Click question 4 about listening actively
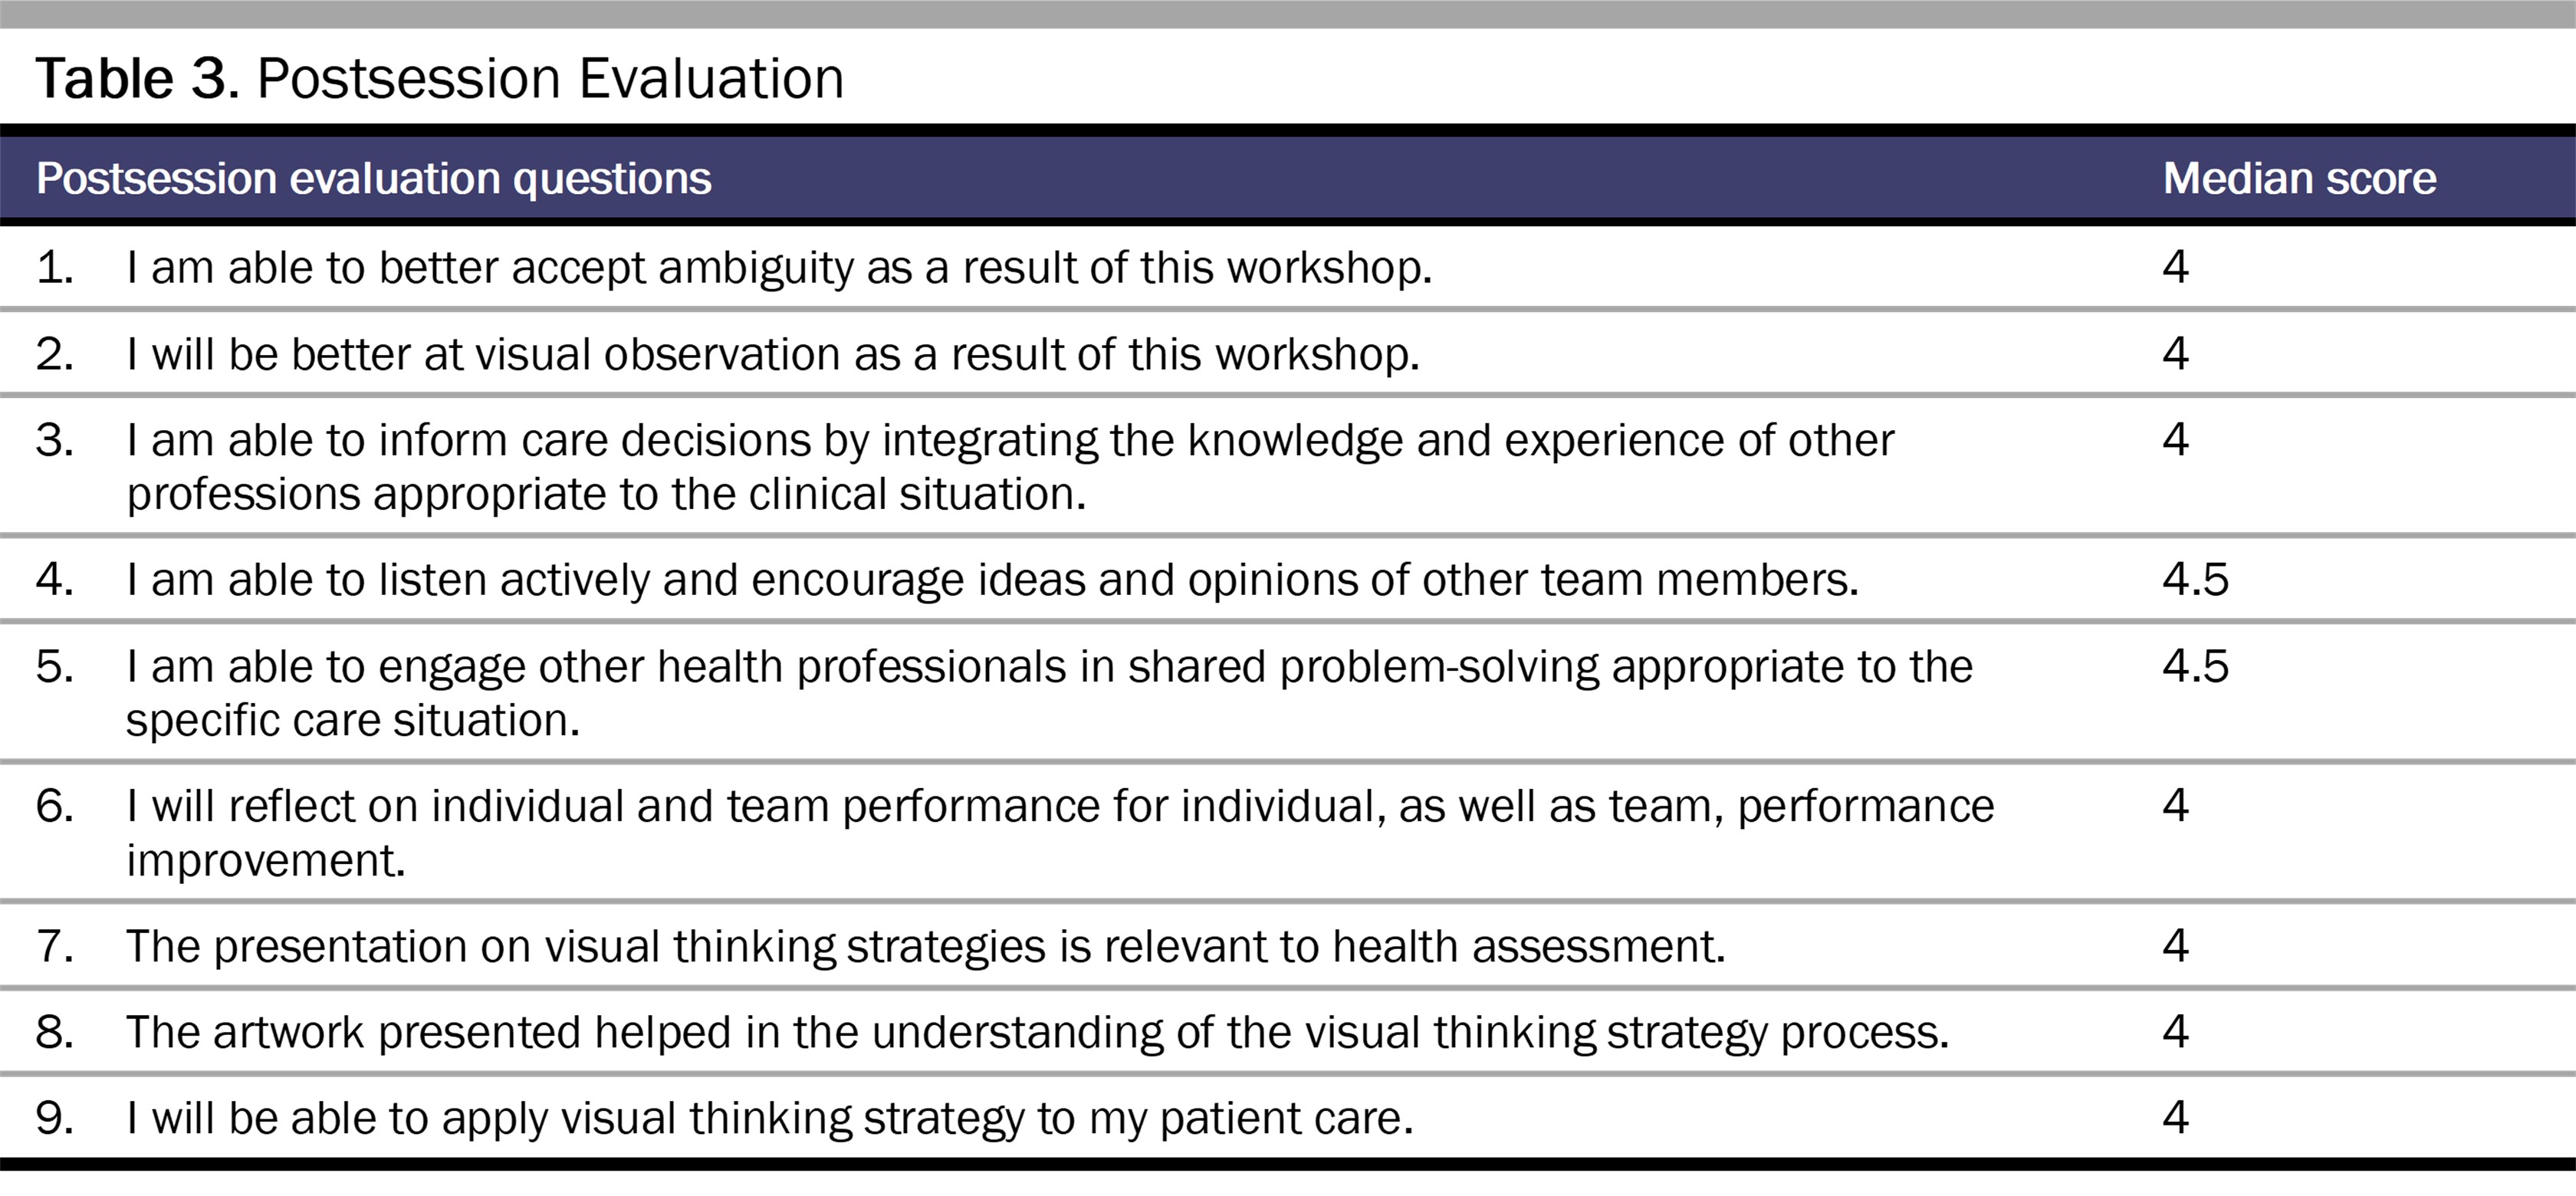The image size is (2576, 1196). [x=992, y=580]
